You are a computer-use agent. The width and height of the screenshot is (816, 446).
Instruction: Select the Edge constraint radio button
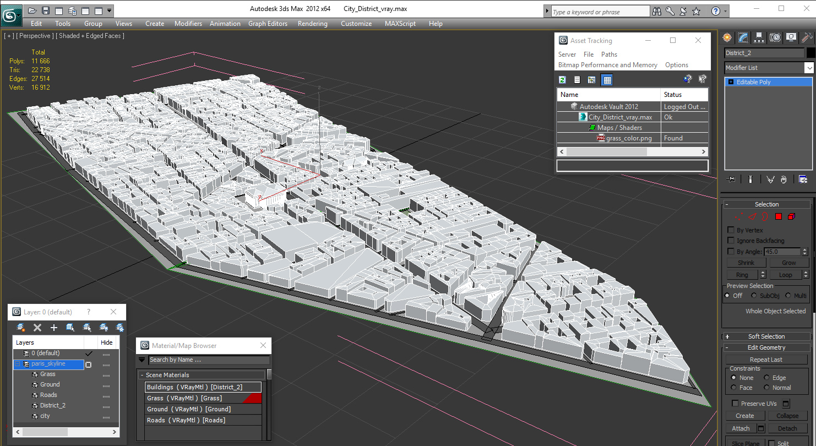[766, 378]
